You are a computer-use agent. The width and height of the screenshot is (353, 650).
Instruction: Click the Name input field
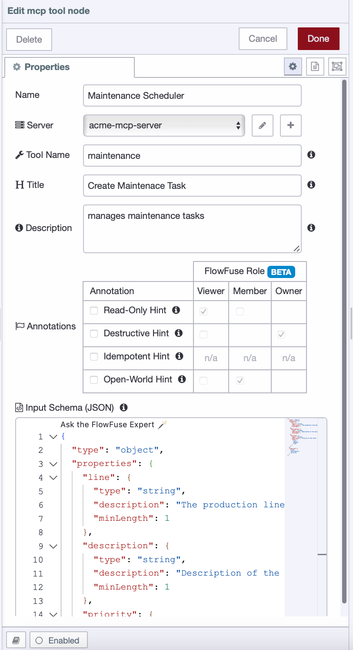(192, 95)
